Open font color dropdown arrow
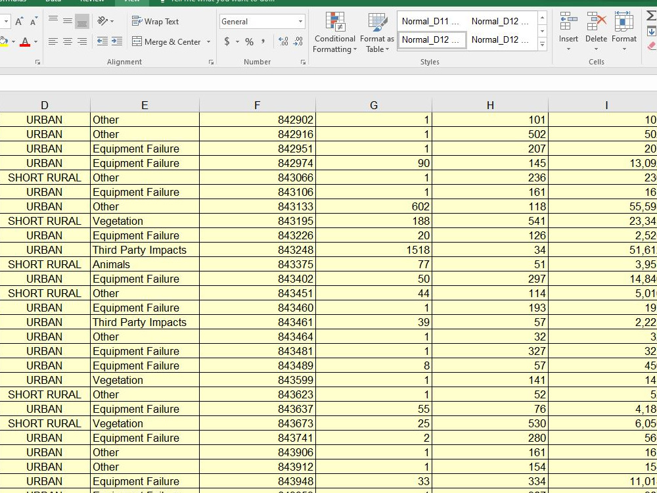 tap(35, 42)
